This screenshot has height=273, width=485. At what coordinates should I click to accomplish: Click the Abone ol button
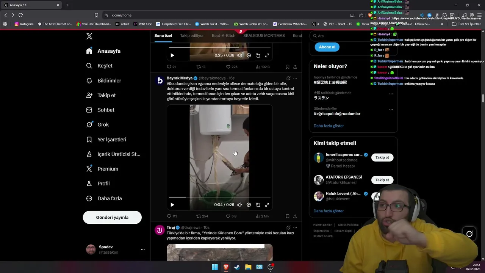click(327, 47)
